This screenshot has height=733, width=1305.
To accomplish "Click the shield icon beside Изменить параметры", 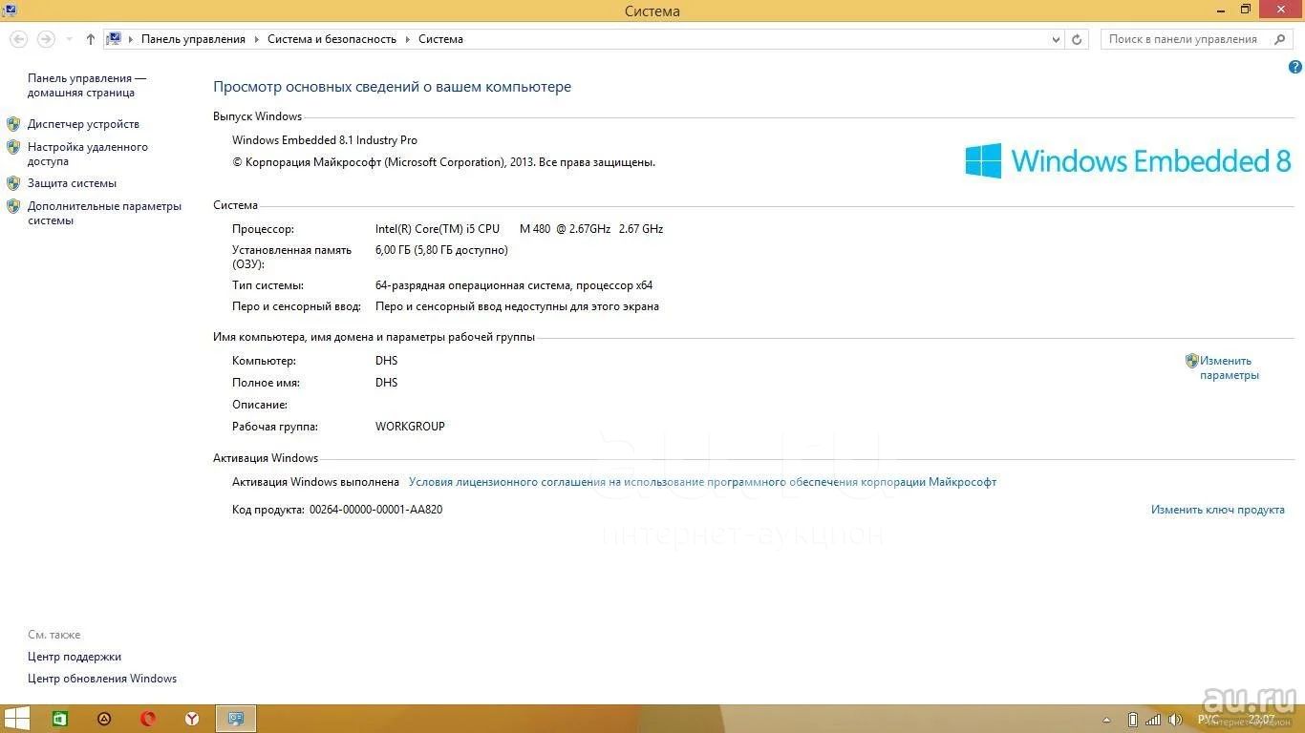I will (1191, 361).
